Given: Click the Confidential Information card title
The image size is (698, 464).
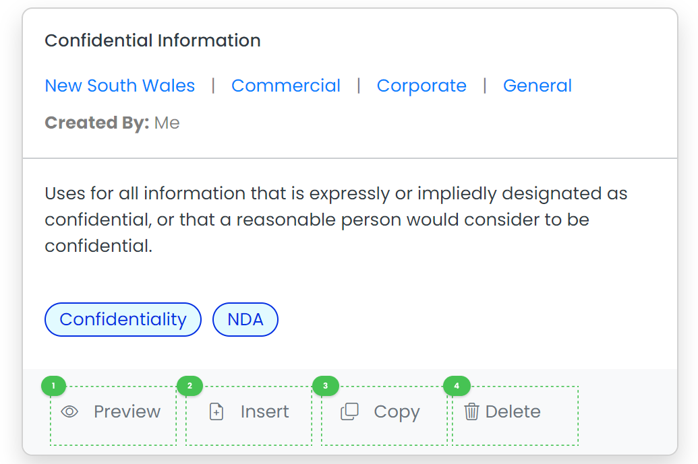Looking at the screenshot, I should coord(152,40).
